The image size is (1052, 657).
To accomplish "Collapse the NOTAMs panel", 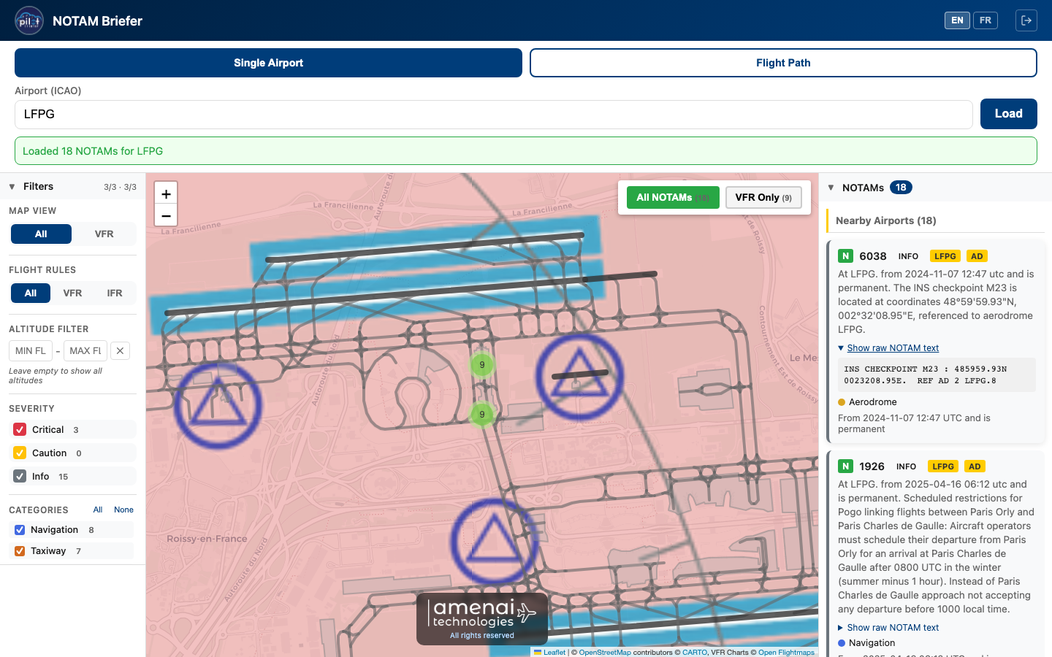I will [x=830, y=187].
